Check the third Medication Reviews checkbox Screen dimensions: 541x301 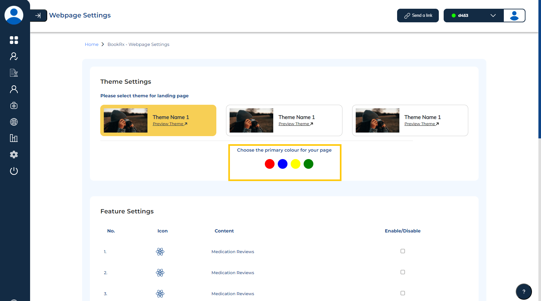(x=403, y=293)
